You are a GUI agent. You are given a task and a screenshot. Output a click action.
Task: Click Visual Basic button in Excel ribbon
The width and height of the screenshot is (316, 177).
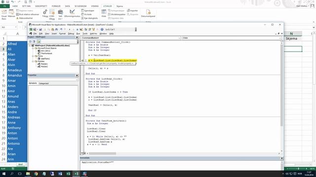tap(4, 14)
